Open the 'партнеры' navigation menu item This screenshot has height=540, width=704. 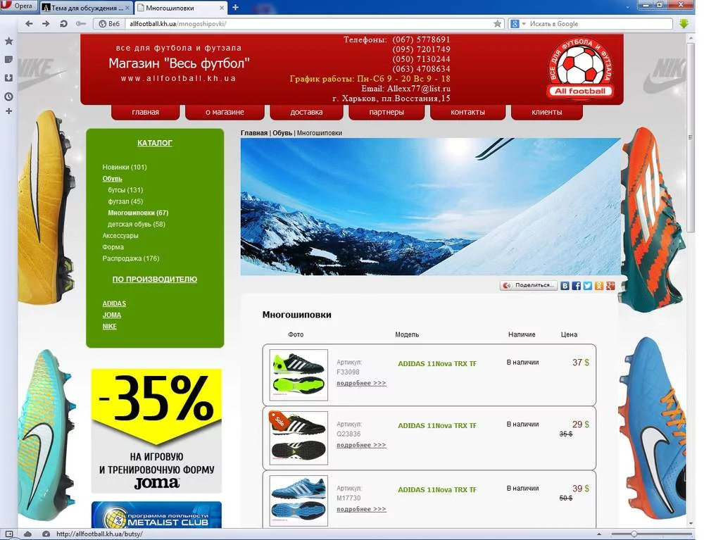[x=386, y=112]
